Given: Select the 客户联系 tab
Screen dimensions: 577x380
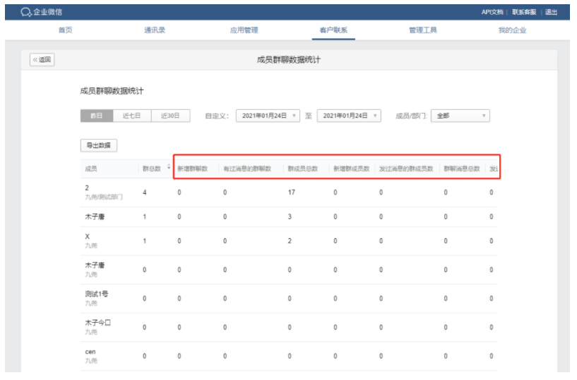Looking at the screenshot, I should coord(333,30).
